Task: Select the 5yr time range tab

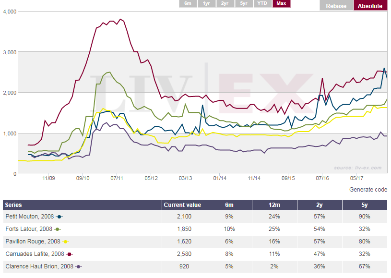Action: (x=244, y=3)
